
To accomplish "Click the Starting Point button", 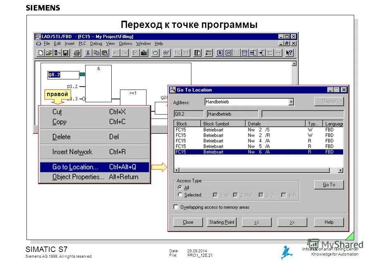I will (x=221, y=222).
